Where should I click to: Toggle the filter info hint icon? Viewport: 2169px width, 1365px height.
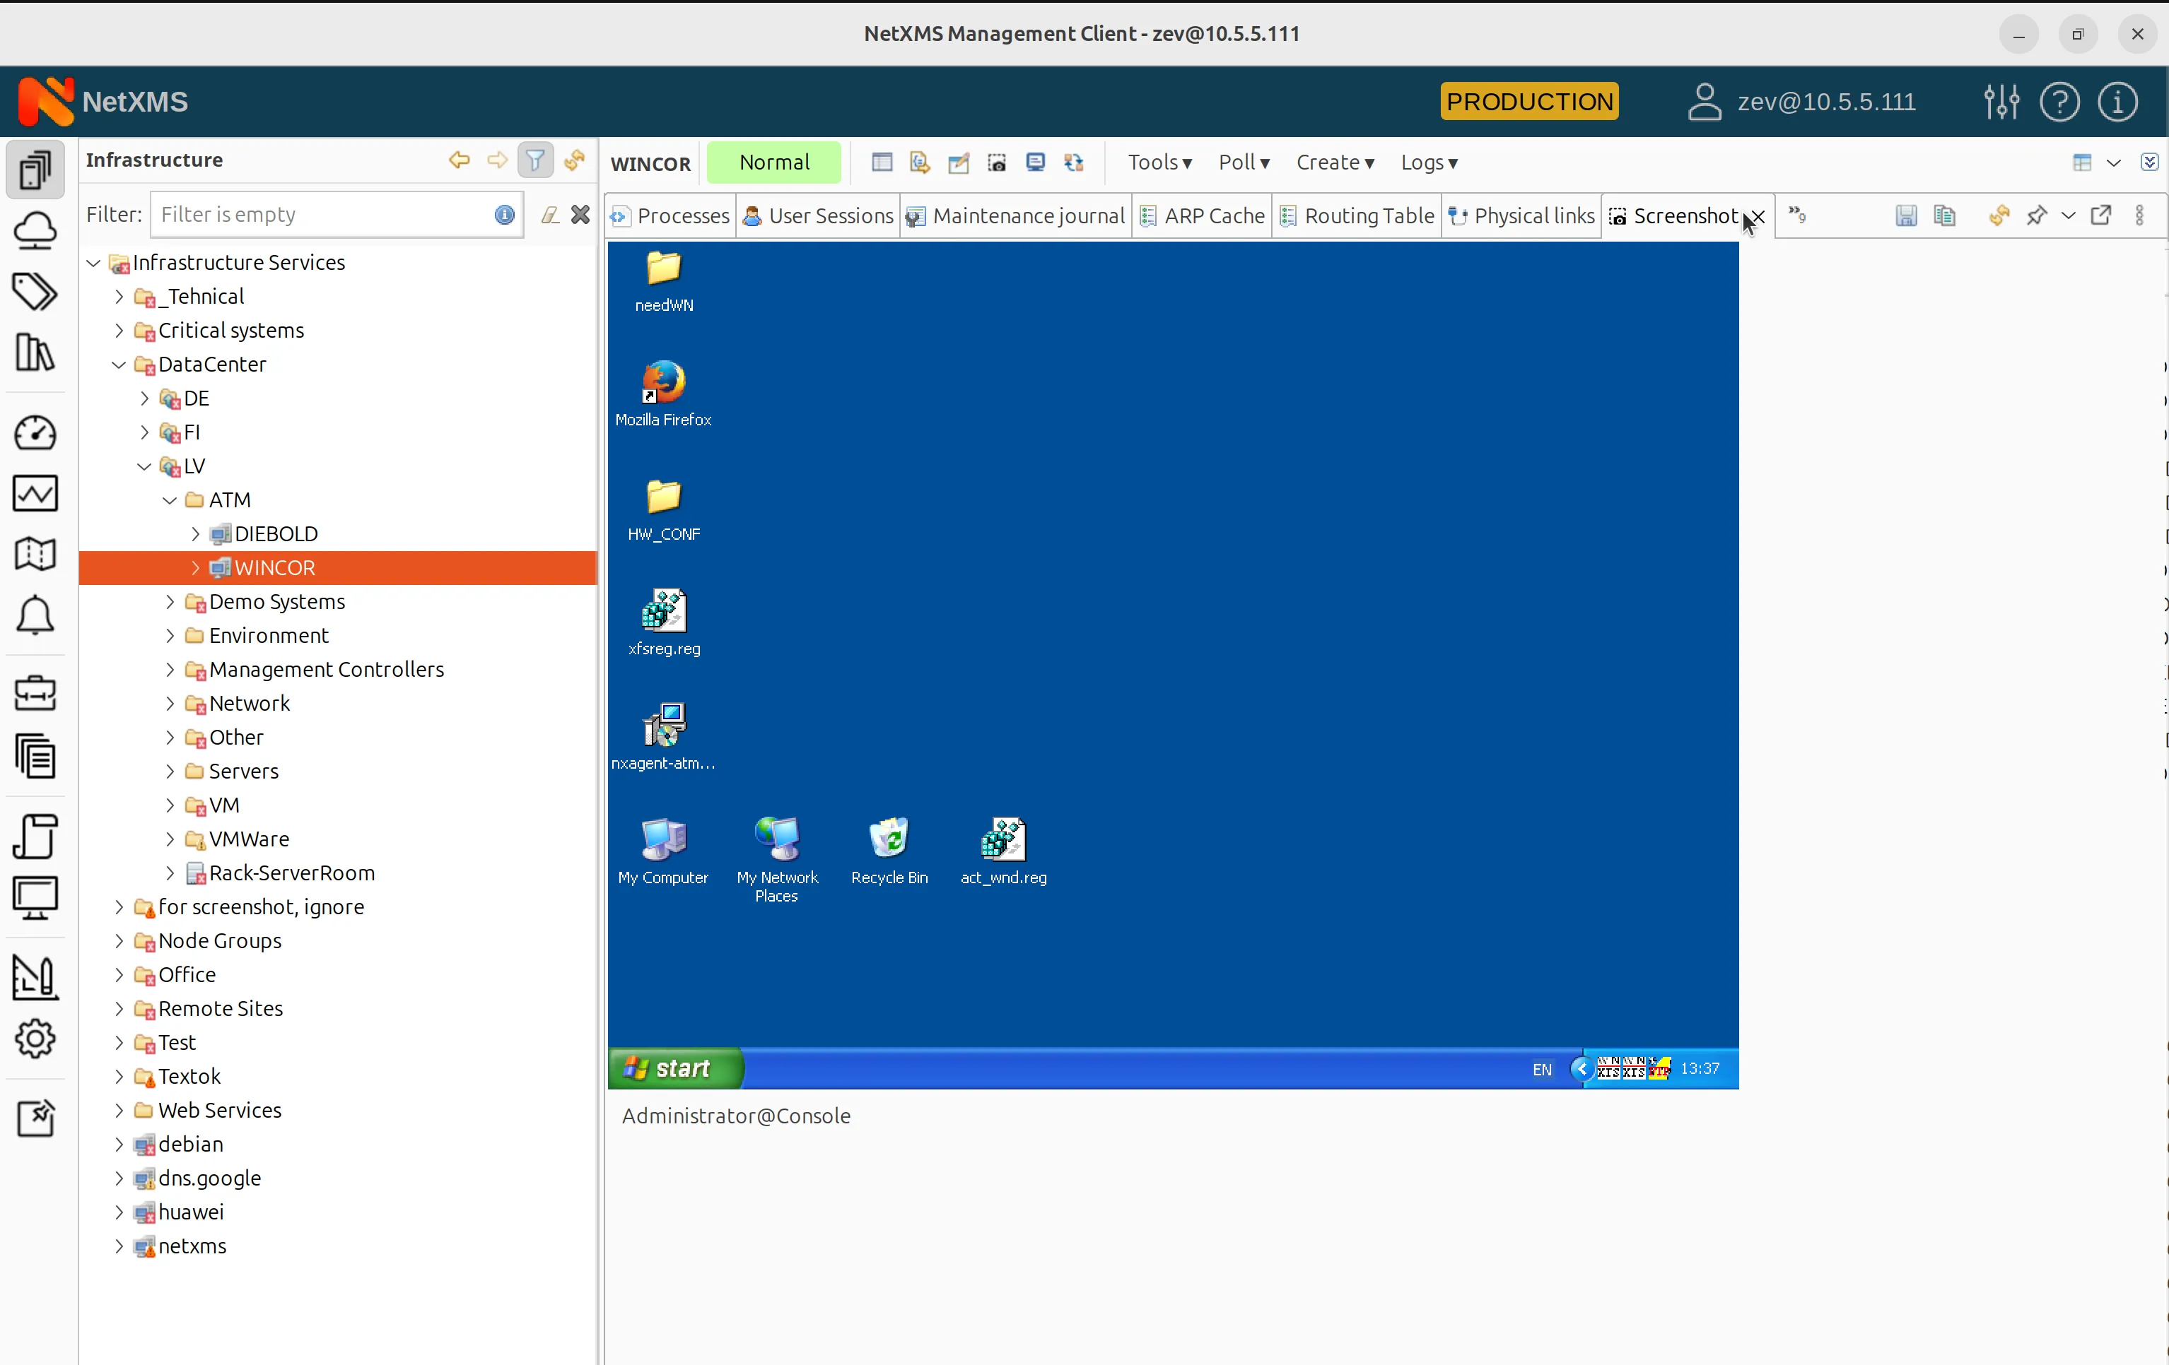(x=503, y=214)
